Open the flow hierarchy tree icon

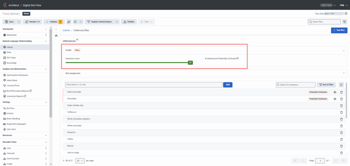coord(56,36)
